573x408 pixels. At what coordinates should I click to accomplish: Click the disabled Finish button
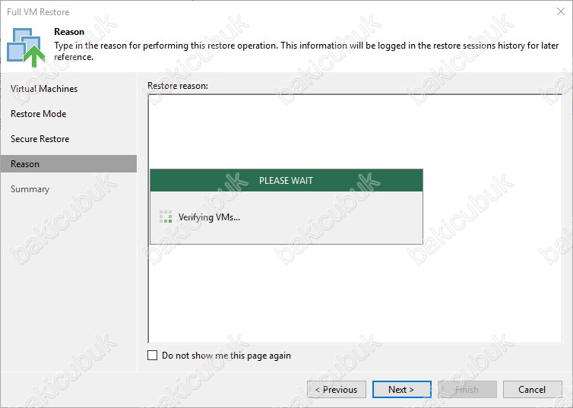coord(467,389)
